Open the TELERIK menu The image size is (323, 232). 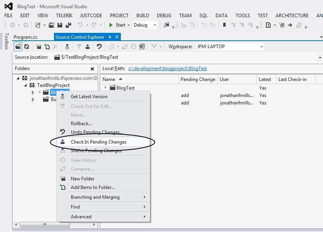pos(64,15)
